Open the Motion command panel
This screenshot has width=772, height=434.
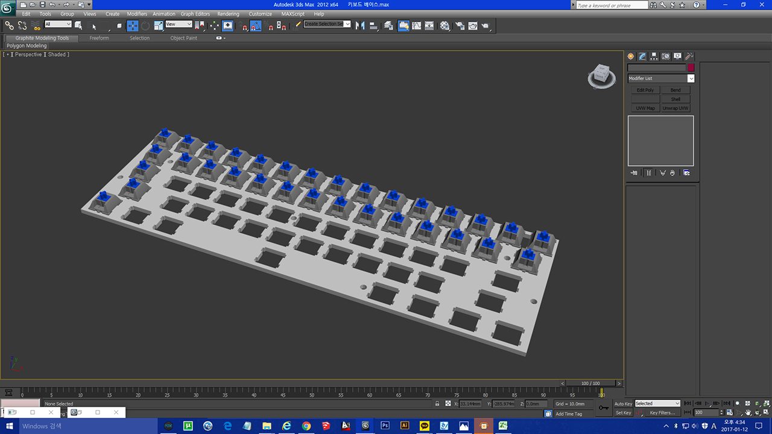coord(666,56)
